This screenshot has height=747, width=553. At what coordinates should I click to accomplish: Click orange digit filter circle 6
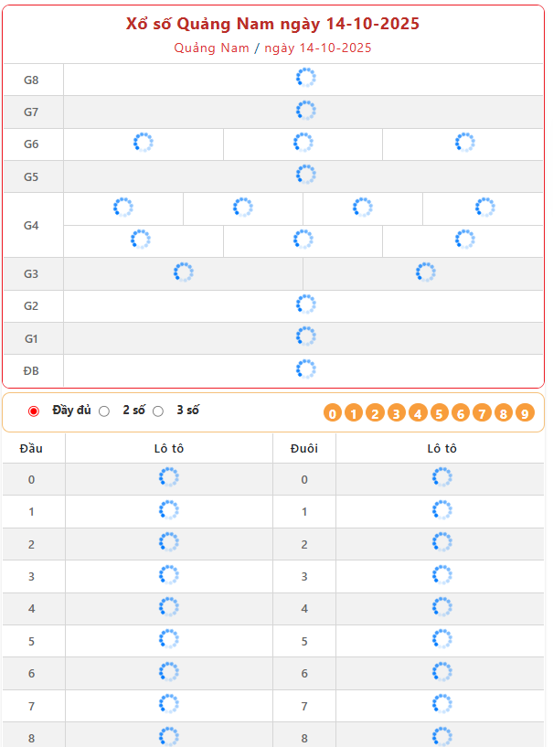point(461,413)
